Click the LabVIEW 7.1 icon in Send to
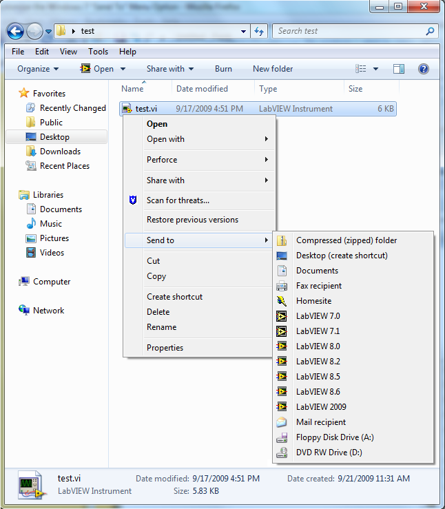Screen dimensions: 445x509 pos(282,331)
